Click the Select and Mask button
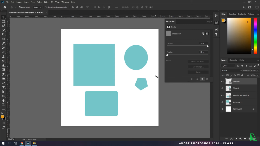Viewport: 260px width, 146px height. pos(198,61)
